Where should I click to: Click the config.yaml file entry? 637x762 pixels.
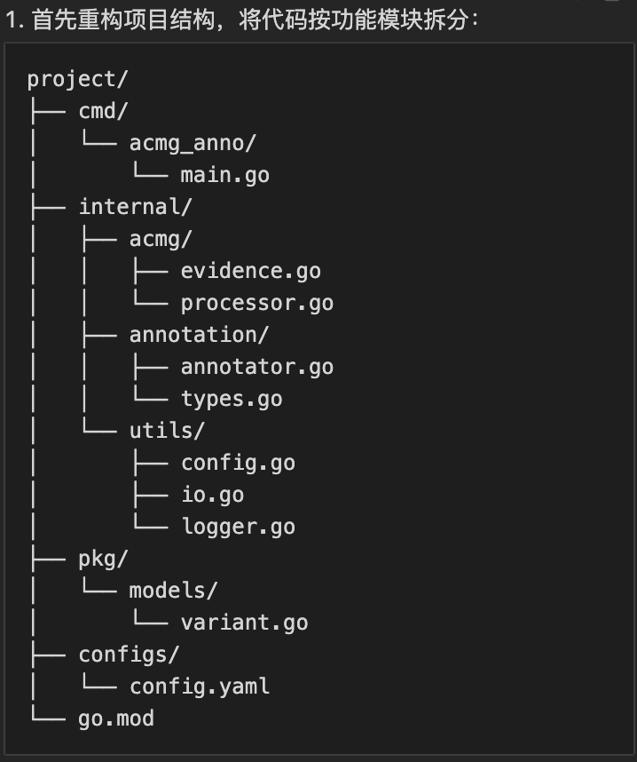pyautogui.click(x=200, y=687)
